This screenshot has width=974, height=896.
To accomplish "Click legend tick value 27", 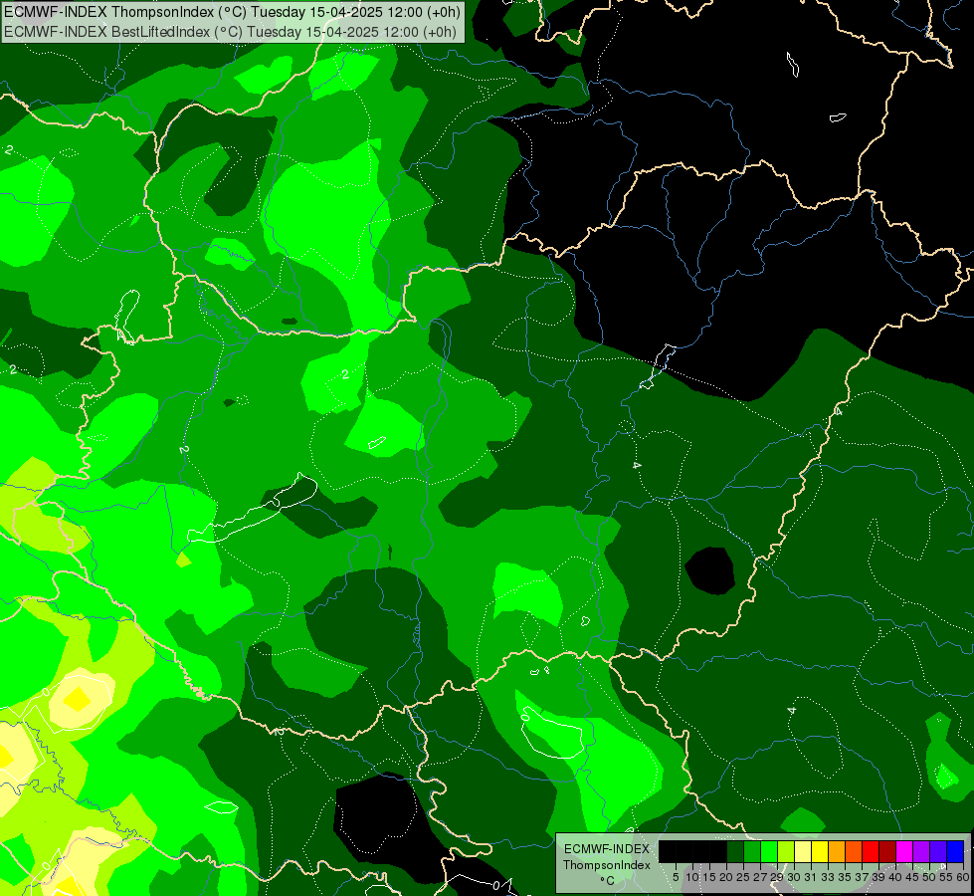I will [x=760, y=877].
